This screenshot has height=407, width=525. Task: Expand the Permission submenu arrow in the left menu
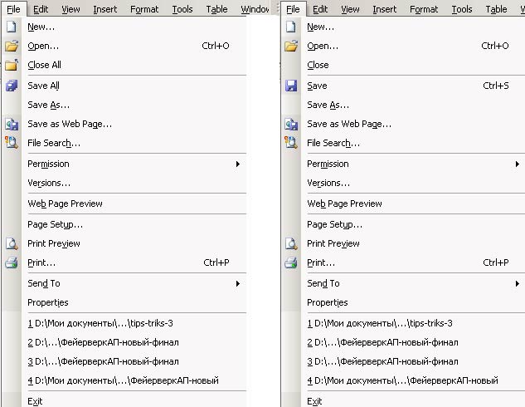point(237,164)
